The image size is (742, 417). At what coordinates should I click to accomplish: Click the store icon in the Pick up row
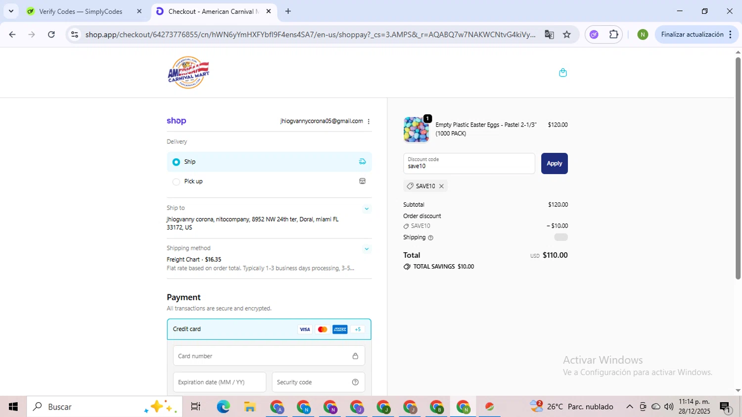pyautogui.click(x=362, y=181)
